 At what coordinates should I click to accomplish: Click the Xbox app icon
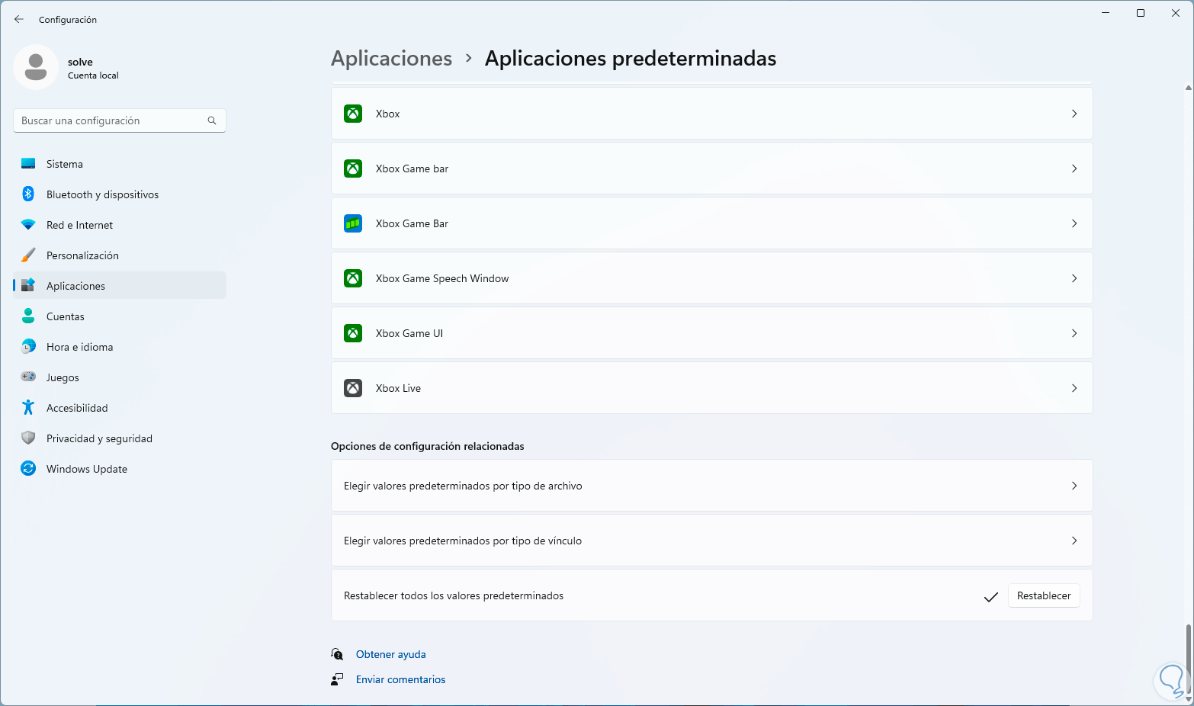pos(353,114)
